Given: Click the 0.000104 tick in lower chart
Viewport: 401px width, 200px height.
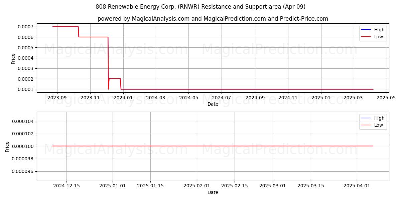Looking at the screenshot, I should 23,121.
